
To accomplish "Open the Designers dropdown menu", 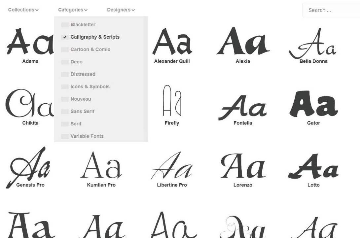I will click(121, 10).
